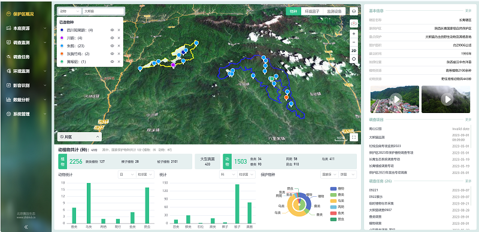This screenshot has height=232, width=479.
Task: Hide the 朱鹛 species markers
Action: click(x=112, y=46)
